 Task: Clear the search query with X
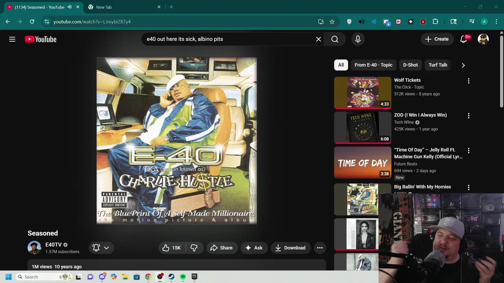(319, 39)
